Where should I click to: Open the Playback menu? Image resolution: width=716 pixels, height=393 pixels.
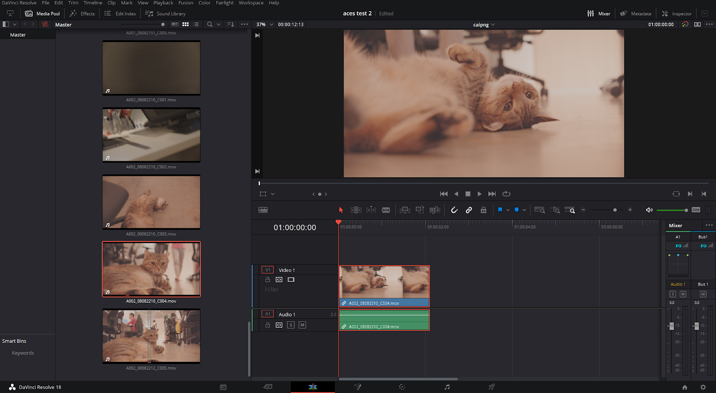click(163, 3)
